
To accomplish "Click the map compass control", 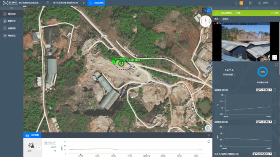I will (206, 21).
